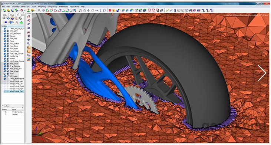Click the yellow-green line measure icon
This screenshot has height=145, width=271.
[167, 10]
